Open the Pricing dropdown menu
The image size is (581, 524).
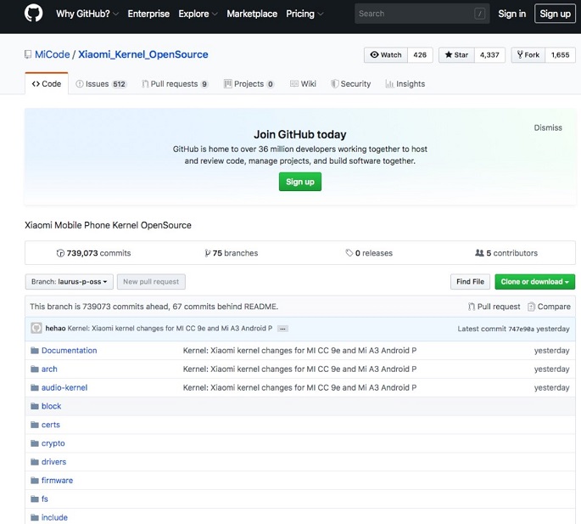[304, 14]
